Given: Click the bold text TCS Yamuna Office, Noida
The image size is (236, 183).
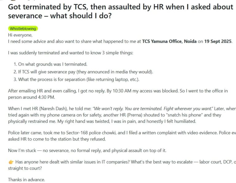Looking at the screenshot, I should tap(169, 41).
